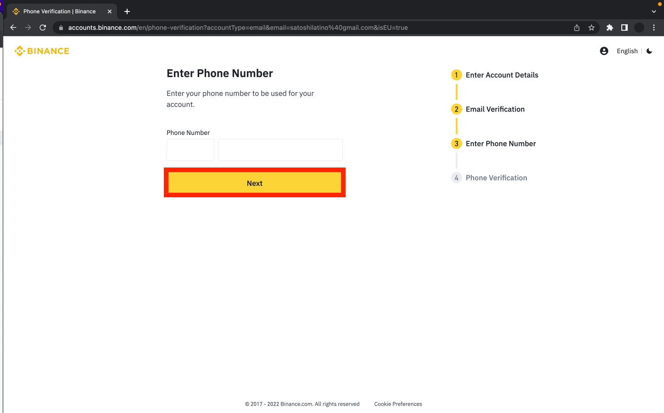The height and width of the screenshot is (413, 664).
Task: Toggle dark mode moon icon
Action: pos(649,51)
